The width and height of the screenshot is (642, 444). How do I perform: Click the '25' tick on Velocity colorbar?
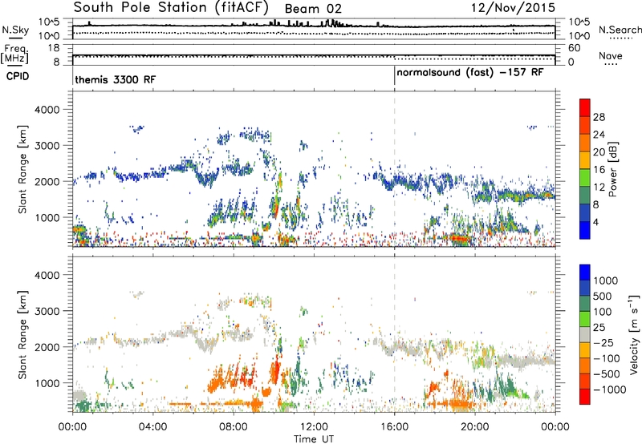click(599, 328)
